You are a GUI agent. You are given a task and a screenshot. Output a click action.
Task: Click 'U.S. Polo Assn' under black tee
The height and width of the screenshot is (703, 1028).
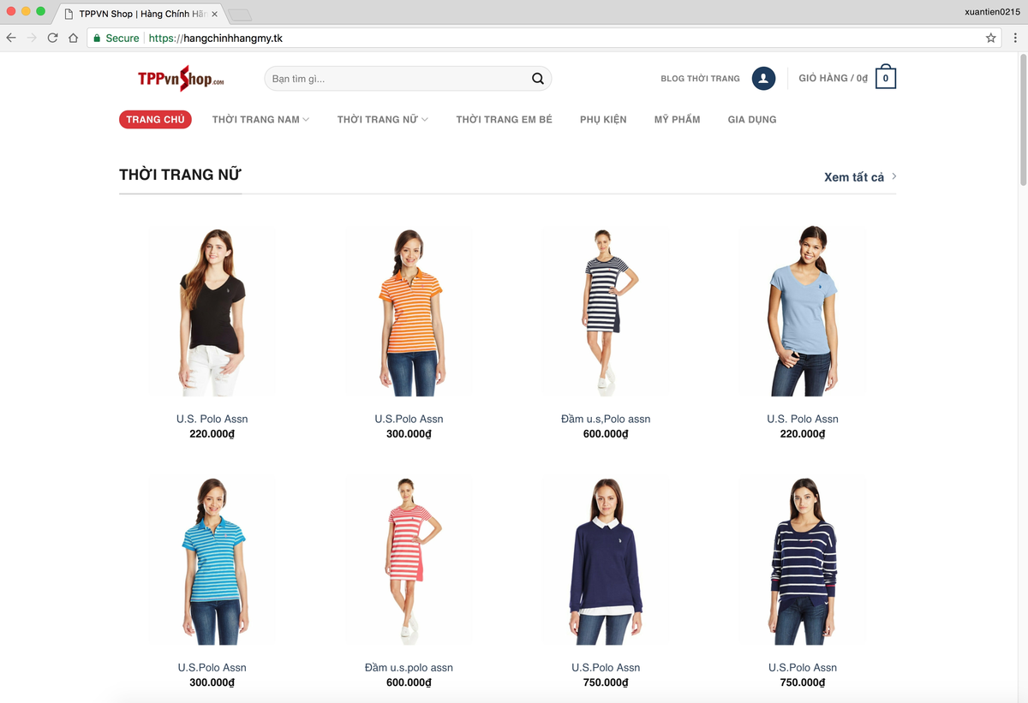click(x=212, y=419)
